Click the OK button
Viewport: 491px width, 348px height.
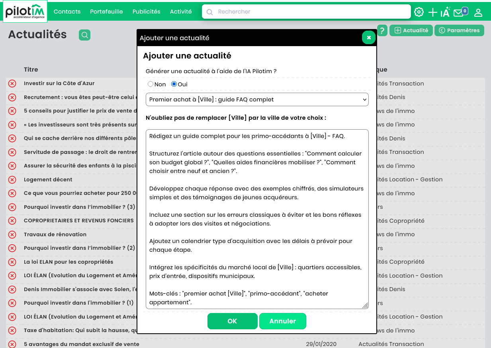pyautogui.click(x=232, y=321)
